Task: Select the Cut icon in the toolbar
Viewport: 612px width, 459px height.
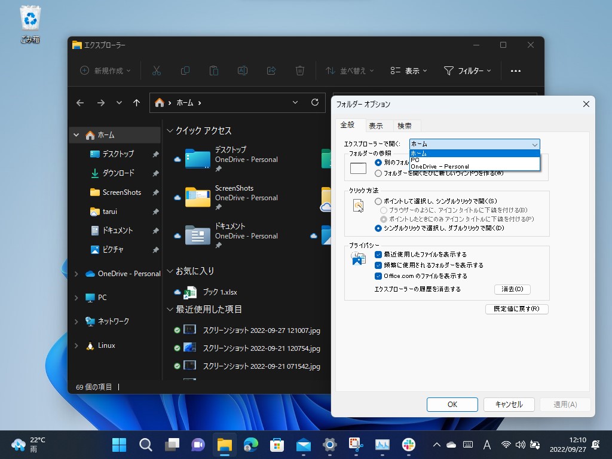Action: point(157,71)
